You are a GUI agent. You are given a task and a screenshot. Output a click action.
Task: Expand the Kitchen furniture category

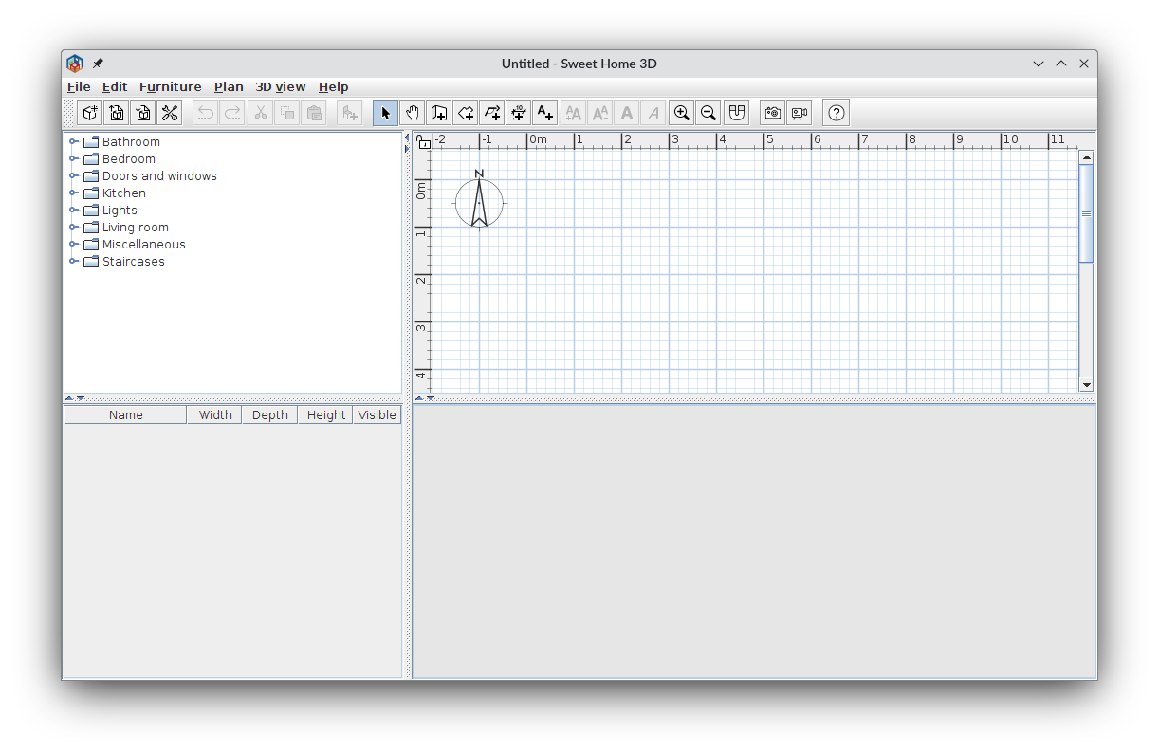click(74, 193)
